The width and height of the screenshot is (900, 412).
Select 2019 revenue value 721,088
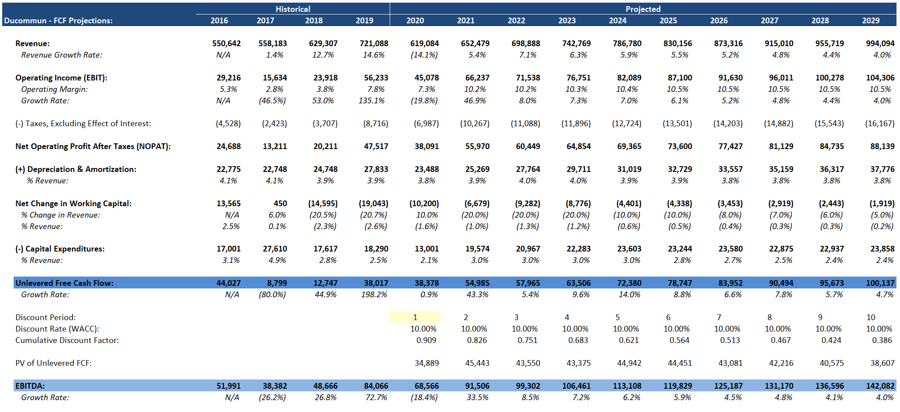coord(374,44)
